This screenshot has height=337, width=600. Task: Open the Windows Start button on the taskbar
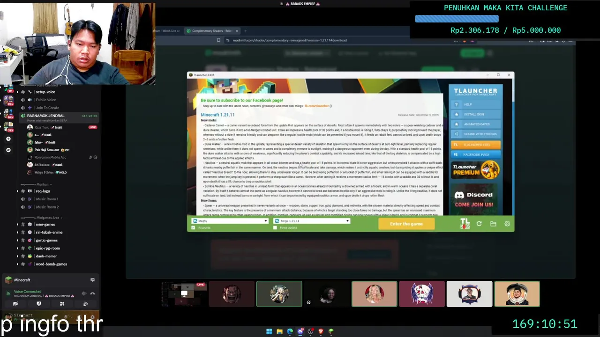tap(269, 331)
